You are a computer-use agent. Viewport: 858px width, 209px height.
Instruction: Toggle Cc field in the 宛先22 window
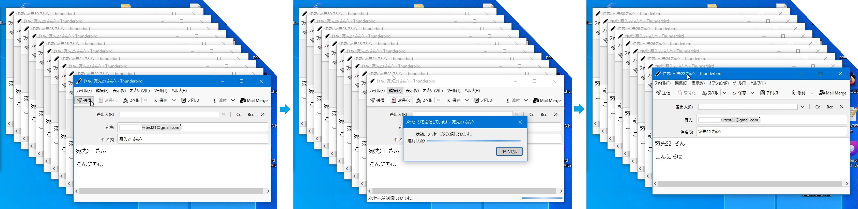(817, 107)
